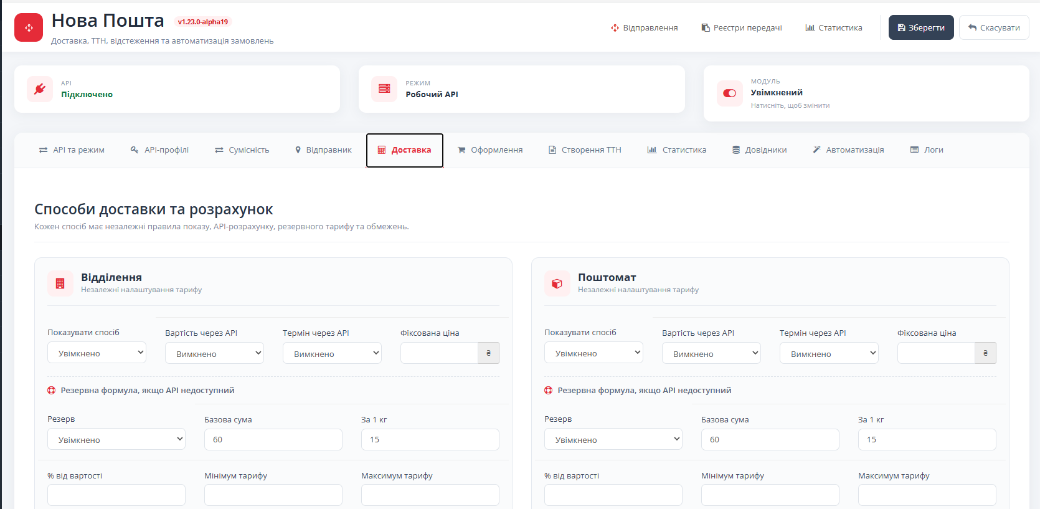The image size is (1040, 509).
Task: Click Натисніть, щоб змінити hint text
Action: pos(790,105)
